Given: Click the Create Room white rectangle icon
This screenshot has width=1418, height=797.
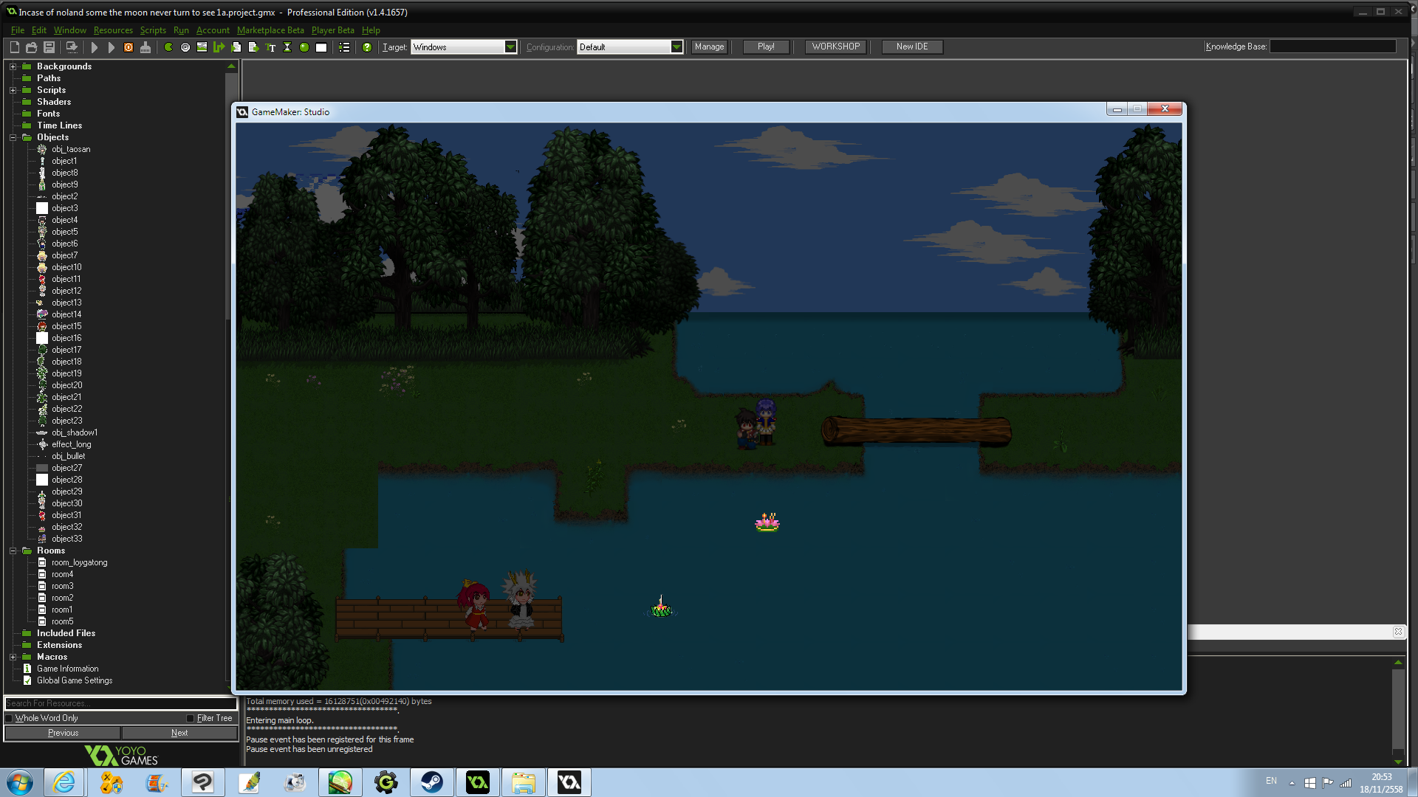Looking at the screenshot, I should click(x=321, y=47).
